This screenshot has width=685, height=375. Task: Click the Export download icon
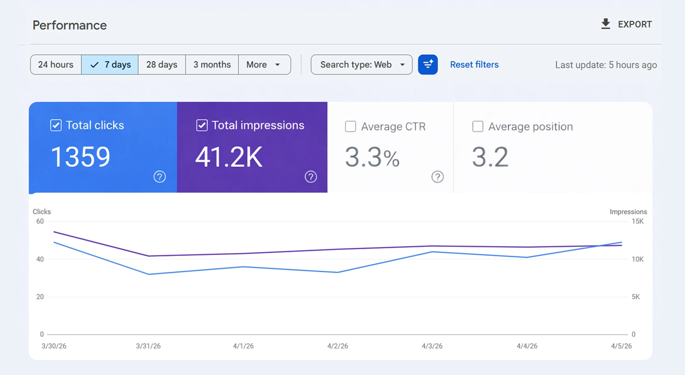point(605,24)
